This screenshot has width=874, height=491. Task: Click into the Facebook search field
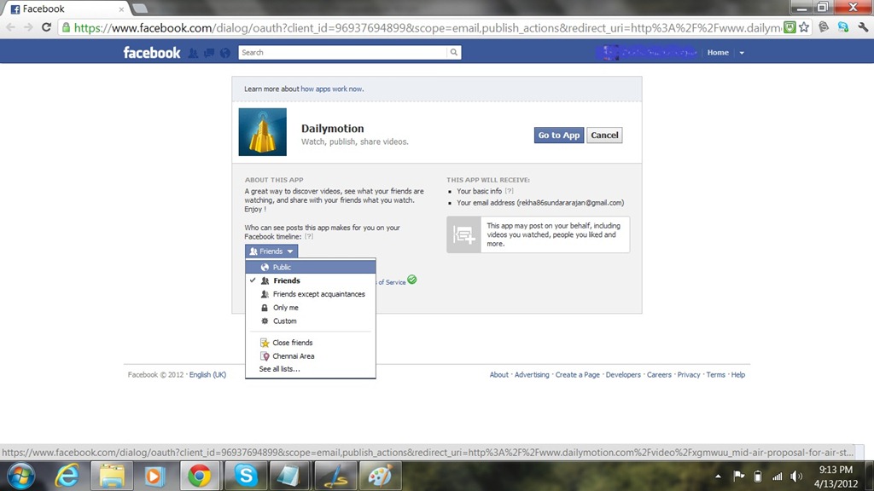[343, 53]
